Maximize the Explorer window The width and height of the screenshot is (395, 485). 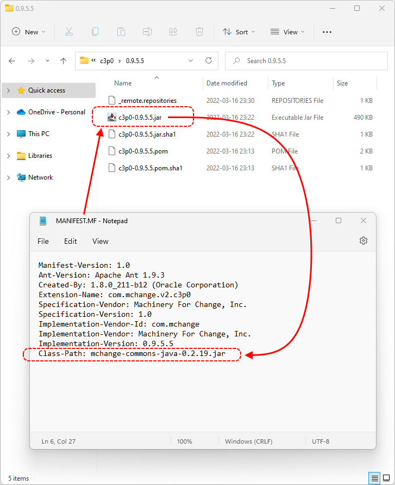(357, 8)
